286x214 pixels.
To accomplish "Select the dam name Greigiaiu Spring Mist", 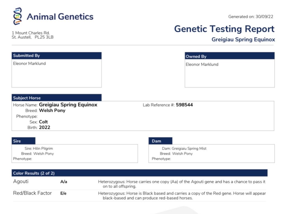I will pos(189,149).
